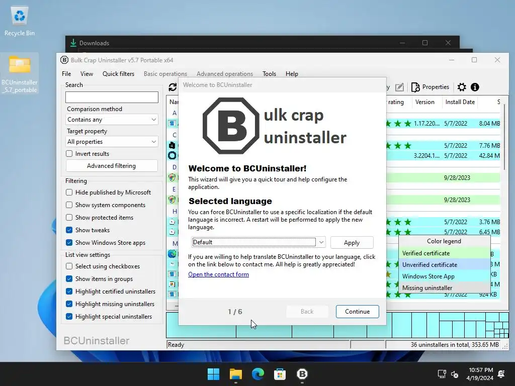Collapse the group D header in the list

tap(175, 167)
